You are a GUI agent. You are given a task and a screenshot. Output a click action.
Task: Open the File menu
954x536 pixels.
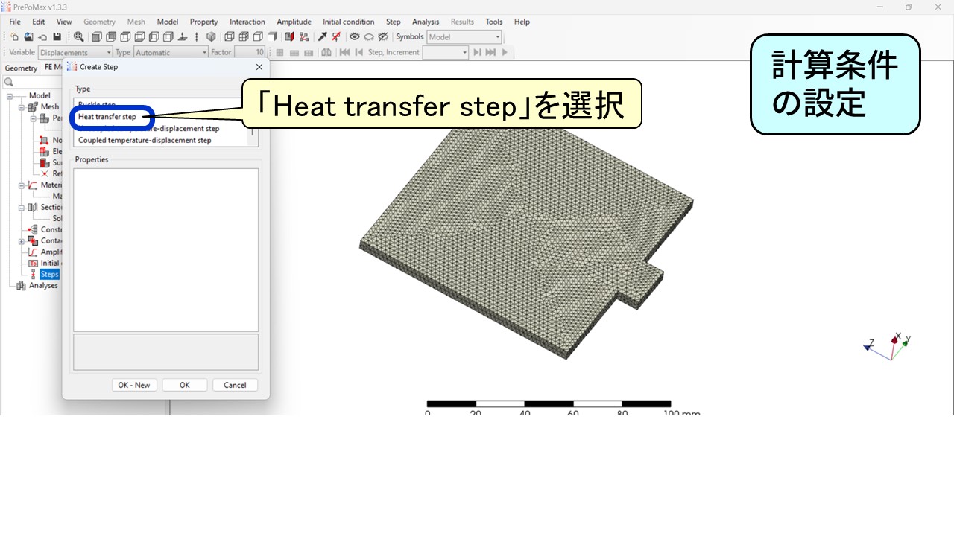[x=15, y=22]
